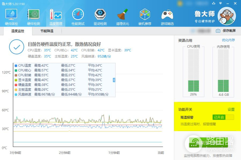Close the 鲁大师 window
Image resolution: width=241 pixels, height=160 pixels.
click(x=235, y=3)
